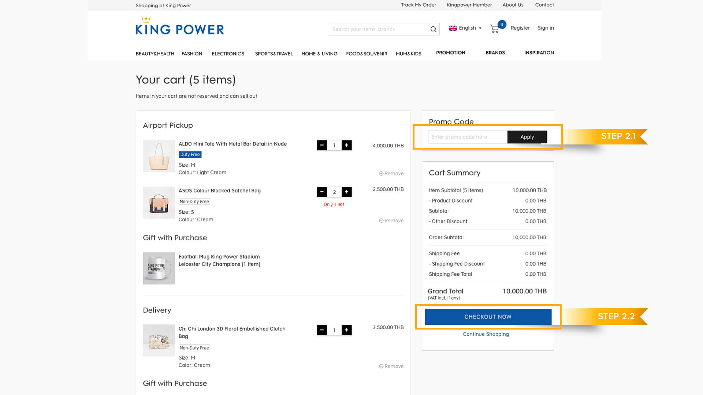Click Register link
This screenshot has height=395, width=703.
click(520, 28)
